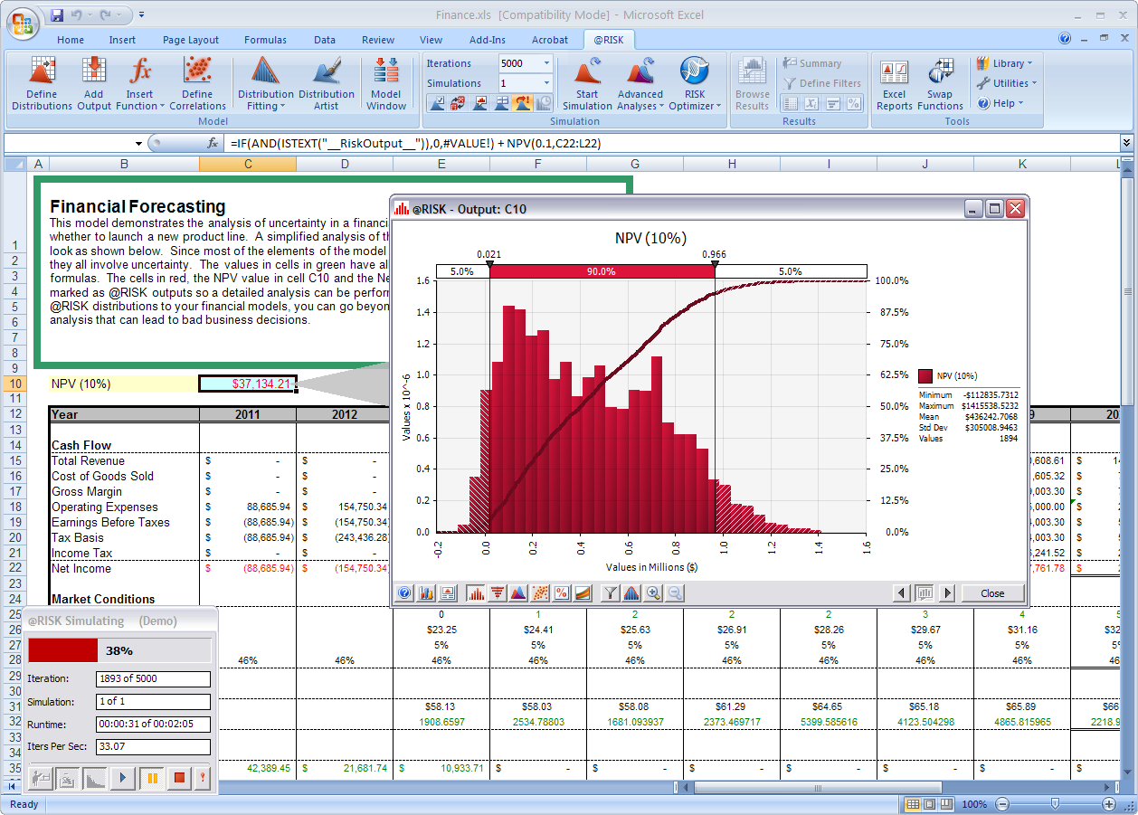This screenshot has height=815, width=1138.
Task: Pause the running simulation
Action: click(x=151, y=777)
